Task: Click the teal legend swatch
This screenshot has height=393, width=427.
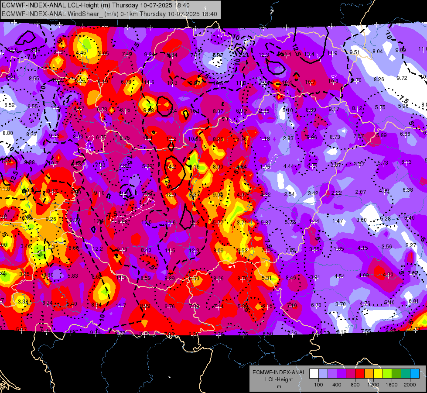Action: point(406,373)
